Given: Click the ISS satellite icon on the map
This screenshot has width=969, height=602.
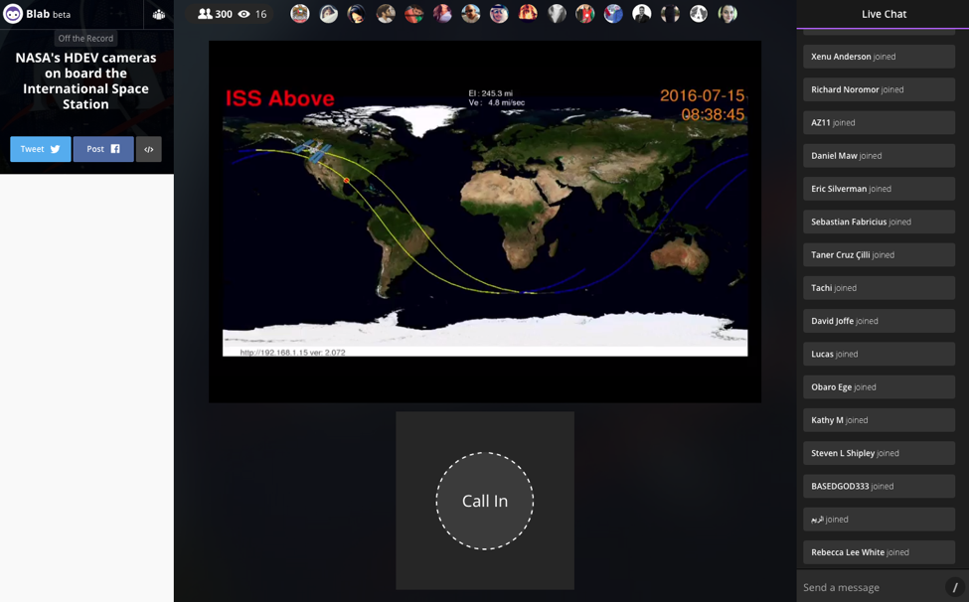Looking at the screenshot, I should [x=313, y=150].
